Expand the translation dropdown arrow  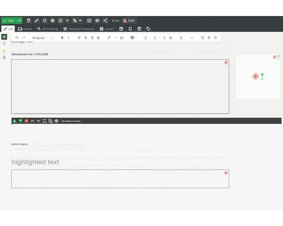click(80, 21)
